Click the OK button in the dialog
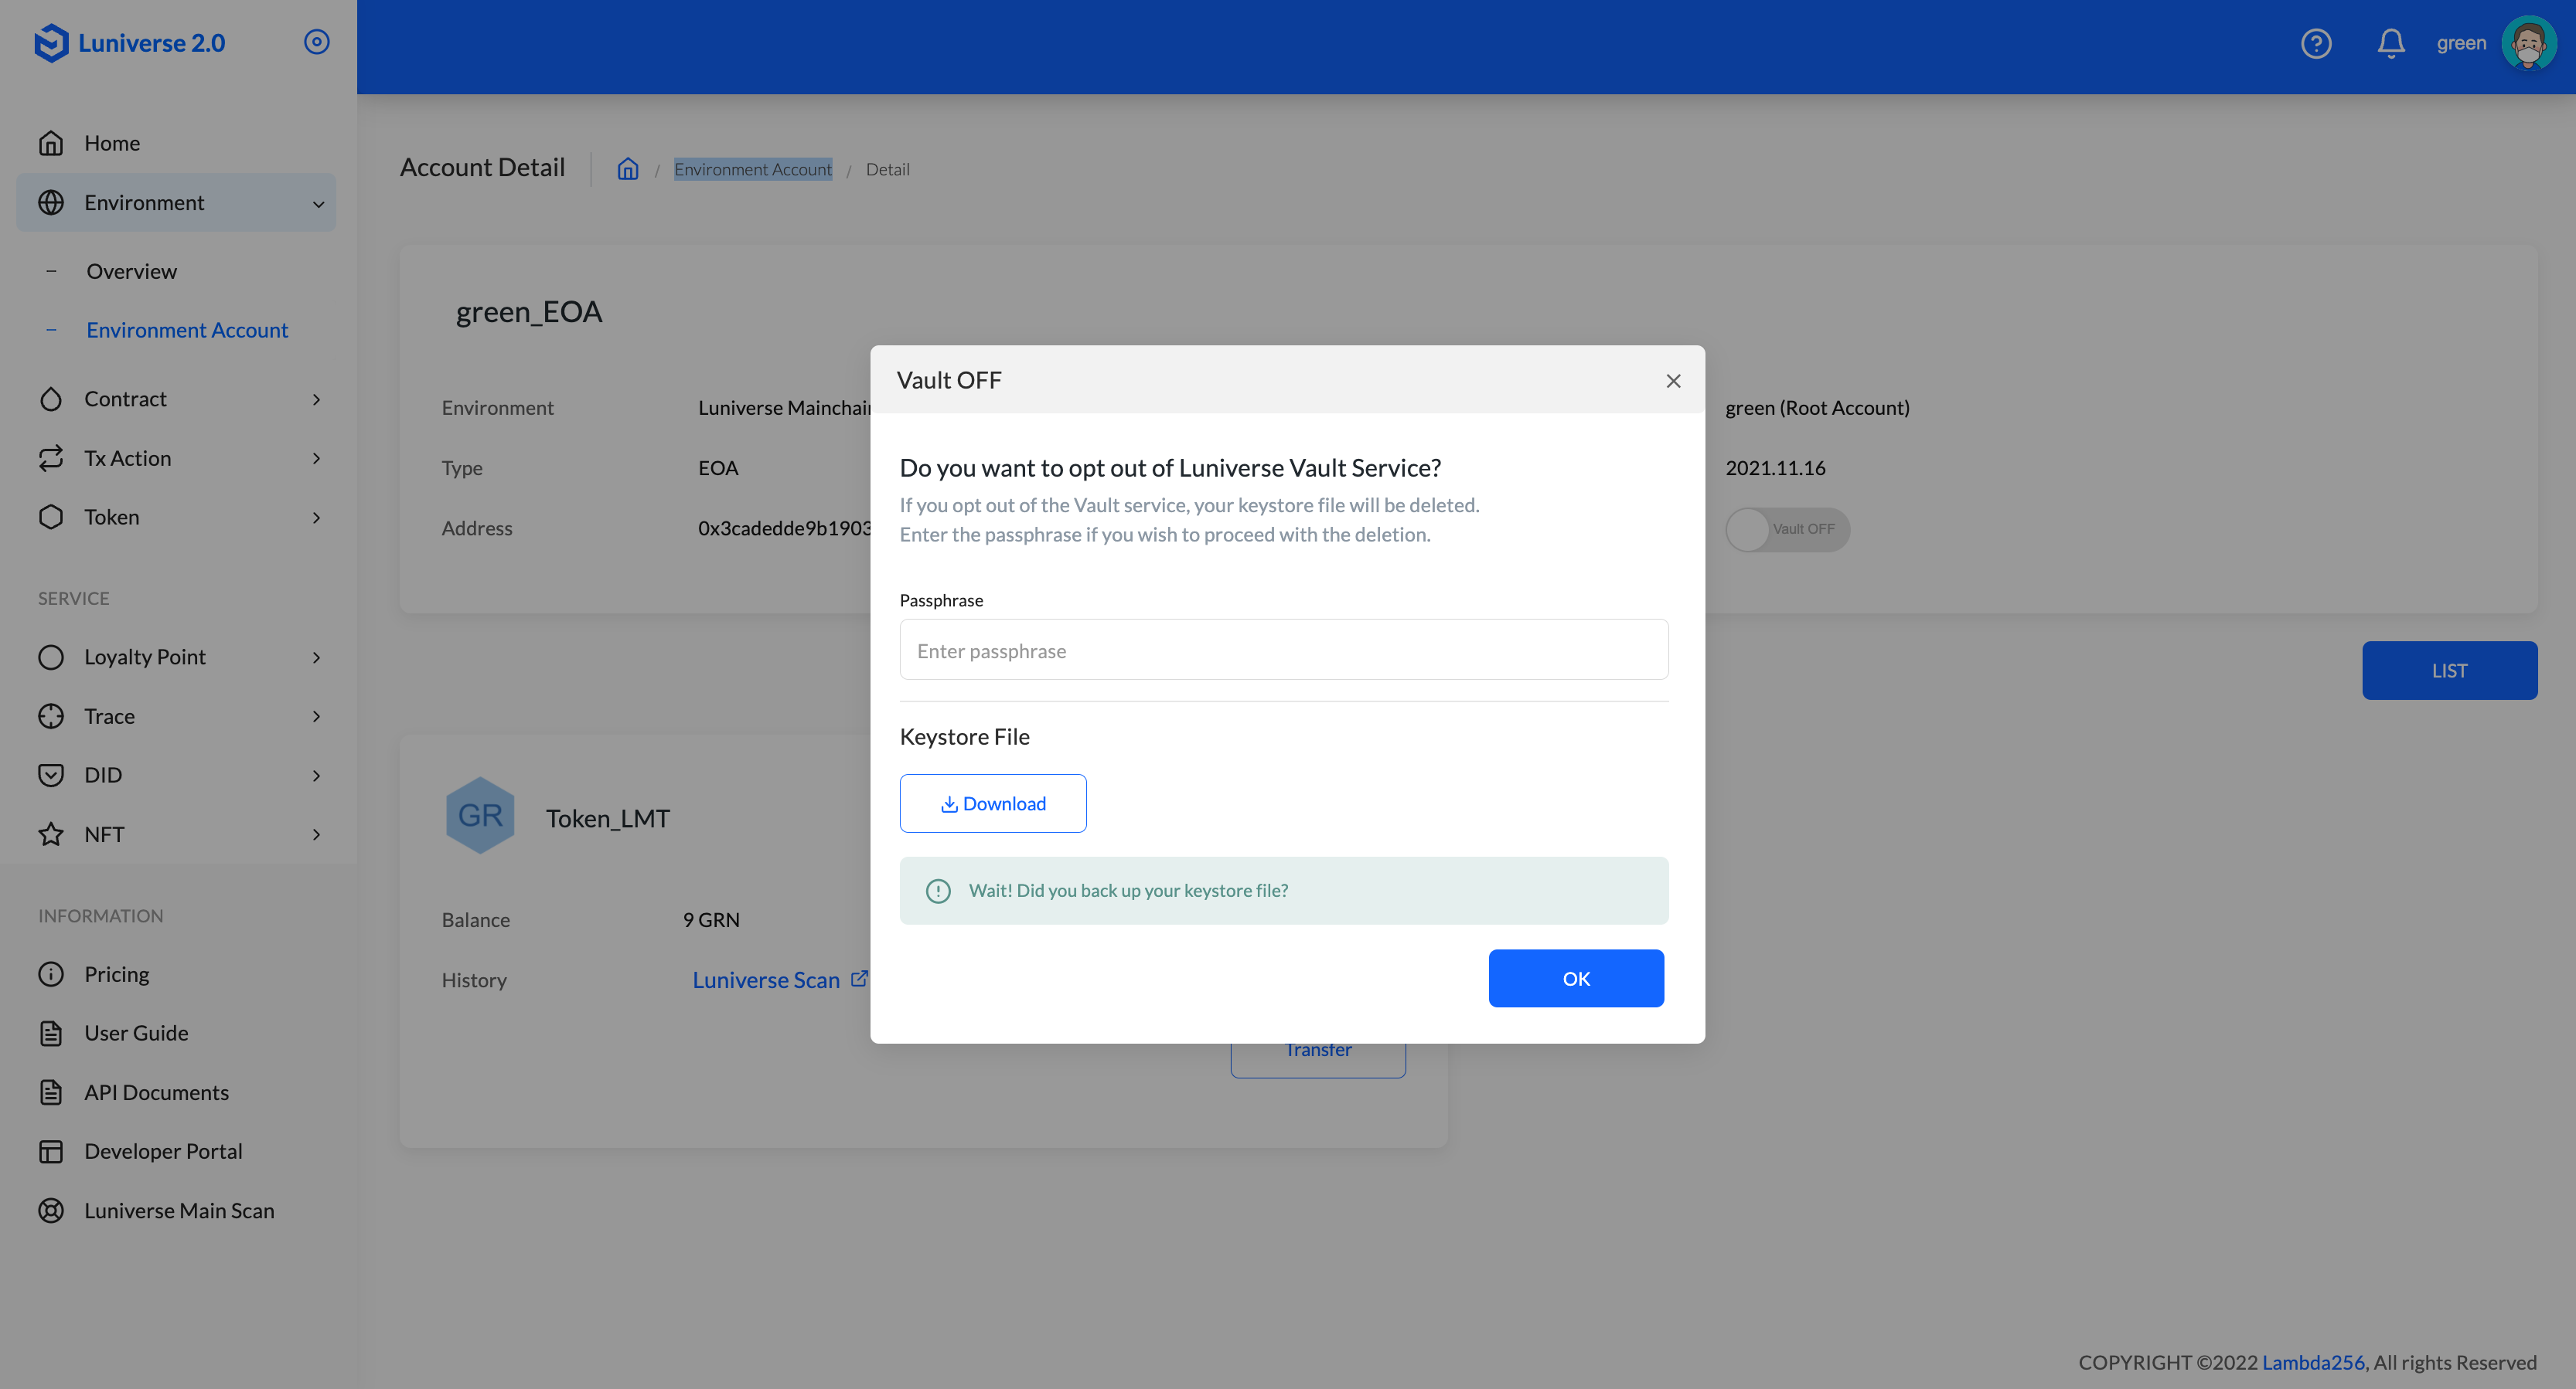2576x1389 pixels. pyautogui.click(x=1576, y=977)
